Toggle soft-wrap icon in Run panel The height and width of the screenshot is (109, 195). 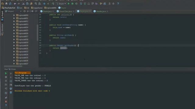[x=11, y=81]
